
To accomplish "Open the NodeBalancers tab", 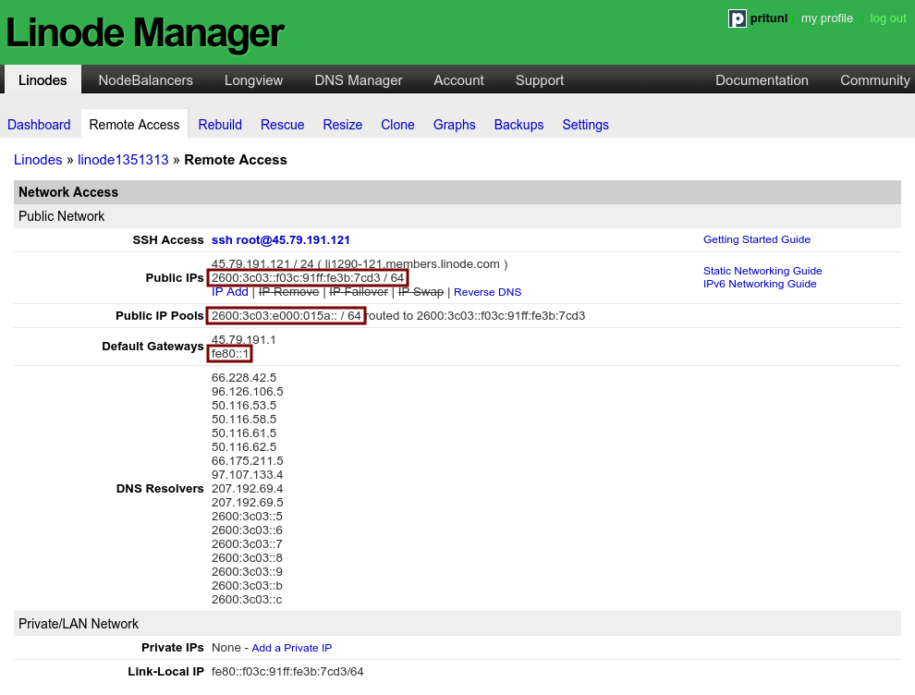I will coord(145,80).
